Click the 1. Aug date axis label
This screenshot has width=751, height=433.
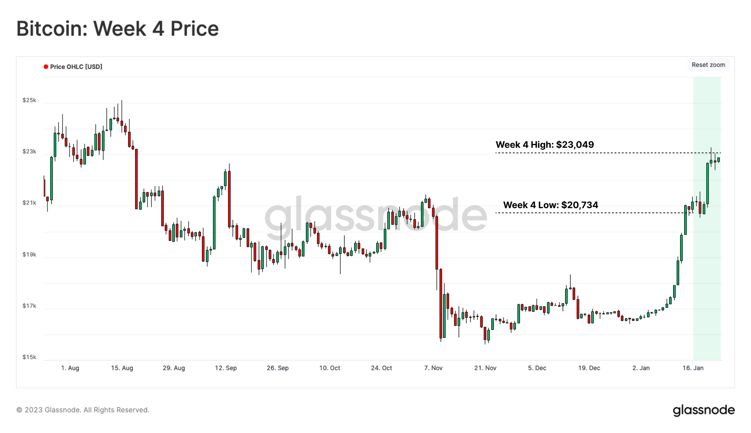coord(70,368)
